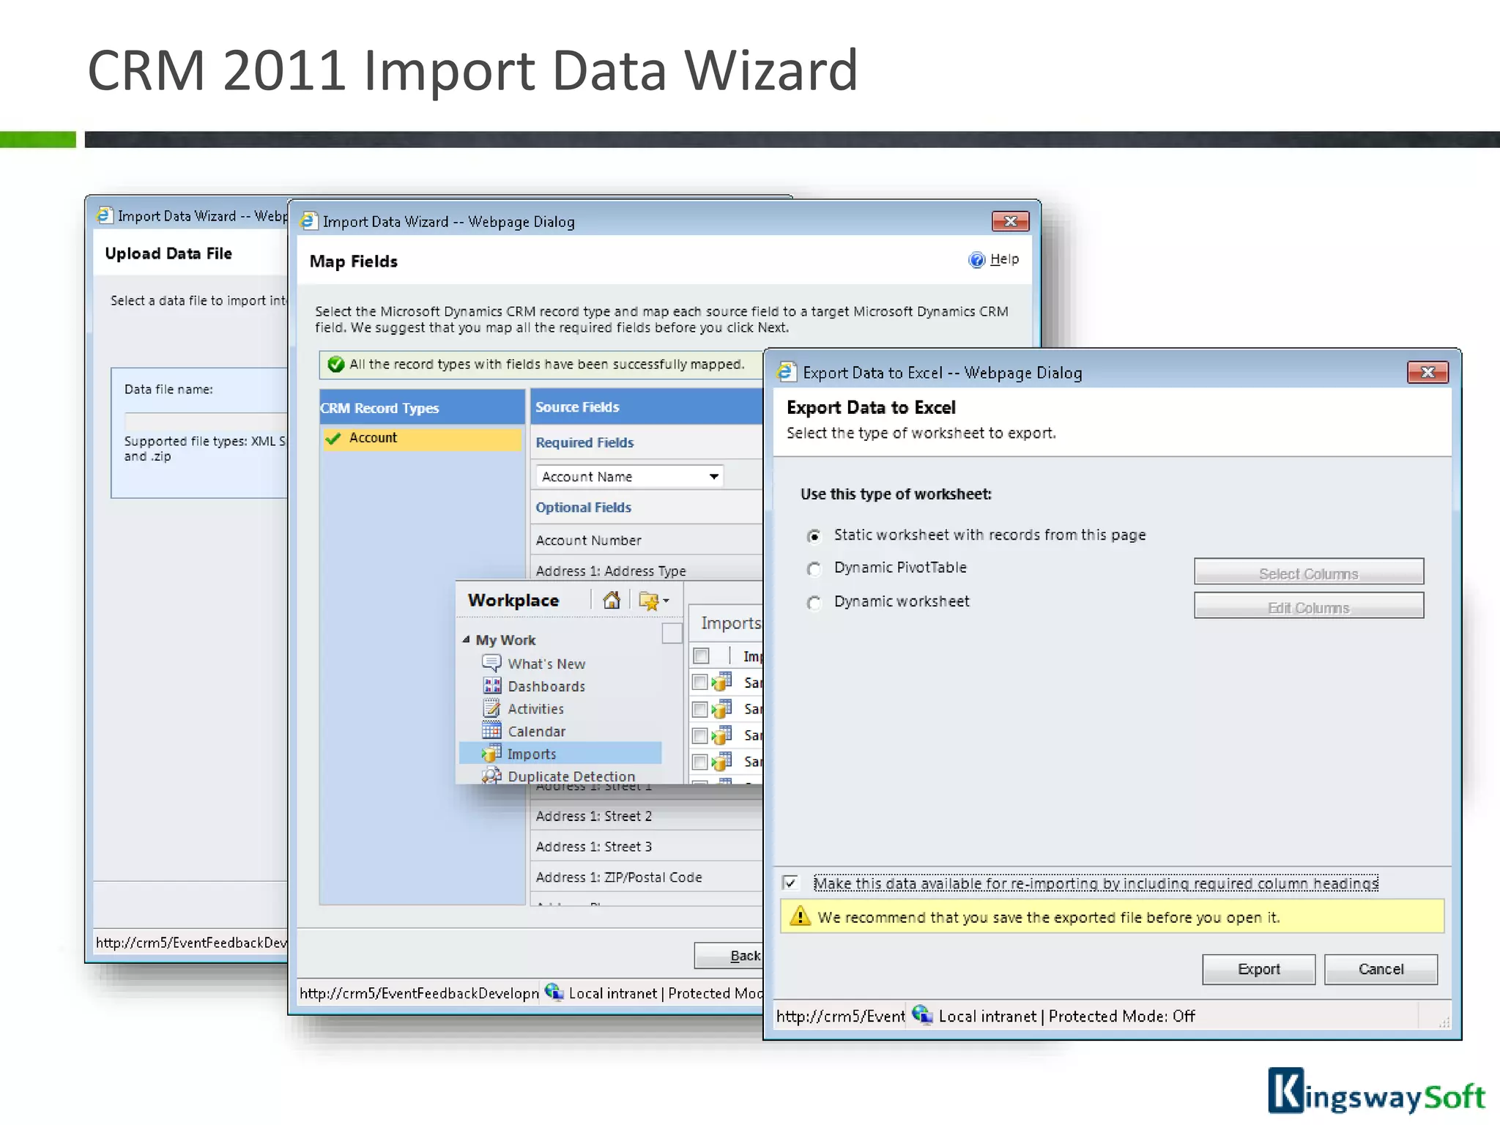Viewport: 1500px width, 1125px height.
Task: Select the Dynamic worksheet radio button
Action: click(x=814, y=603)
